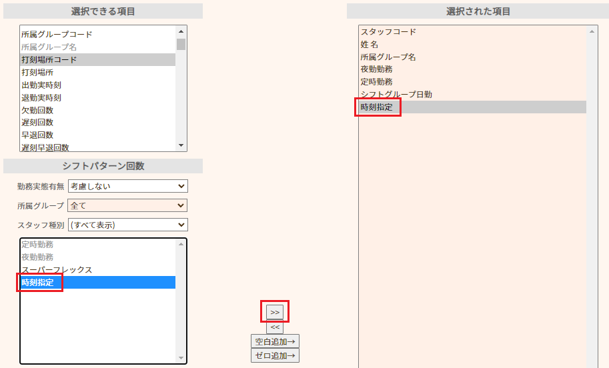Click the >> add button
Screen dimensions: 609x368
[275, 312]
